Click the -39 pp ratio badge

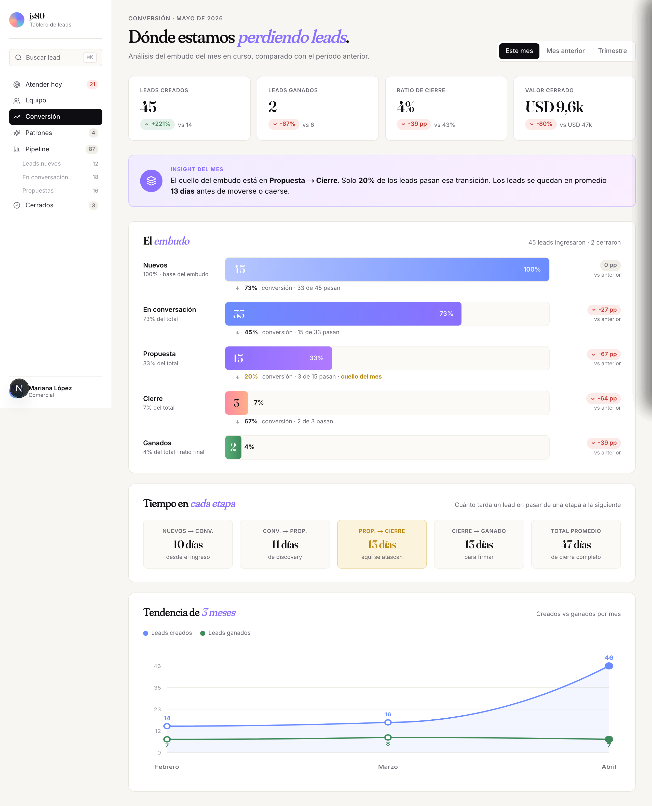pos(414,124)
